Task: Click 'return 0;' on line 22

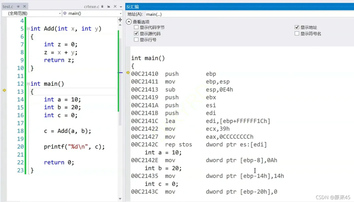Action: coord(59,162)
